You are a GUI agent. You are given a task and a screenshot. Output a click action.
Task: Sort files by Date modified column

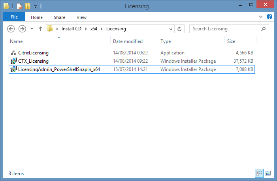[x=128, y=41]
